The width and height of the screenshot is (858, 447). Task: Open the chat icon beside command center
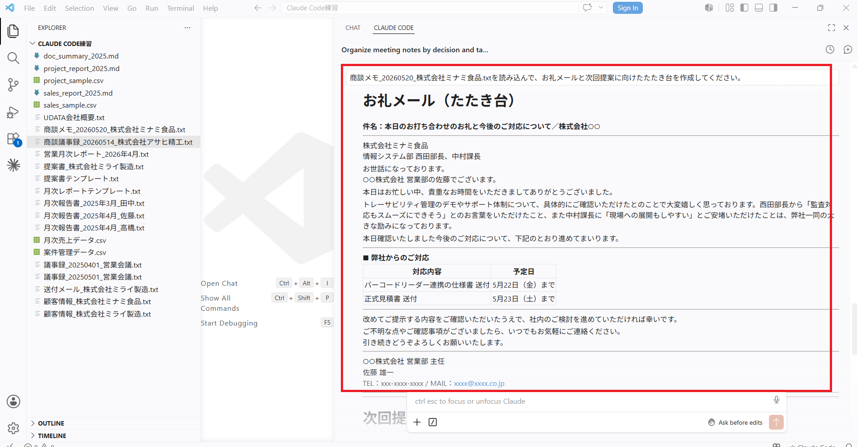click(x=587, y=8)
